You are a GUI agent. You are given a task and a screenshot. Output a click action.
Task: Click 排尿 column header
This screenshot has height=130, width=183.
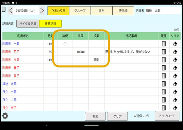click(x=81, y=36)
